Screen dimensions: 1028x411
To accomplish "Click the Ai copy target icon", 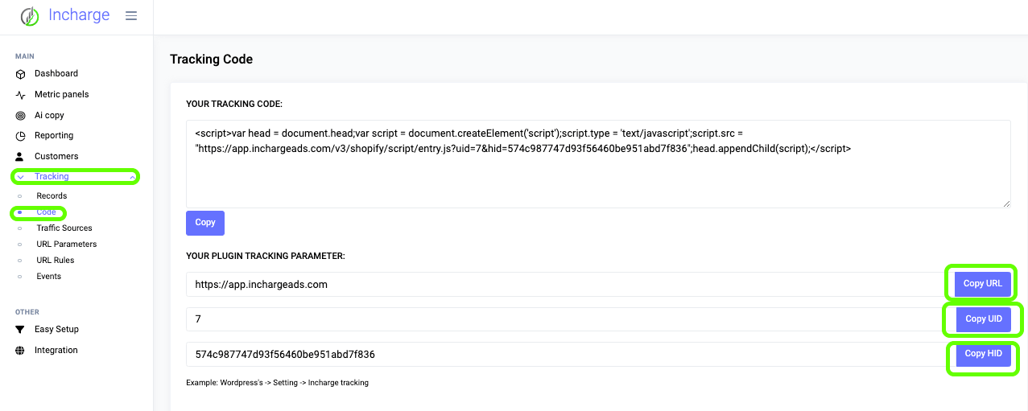I will coord(21,116).
